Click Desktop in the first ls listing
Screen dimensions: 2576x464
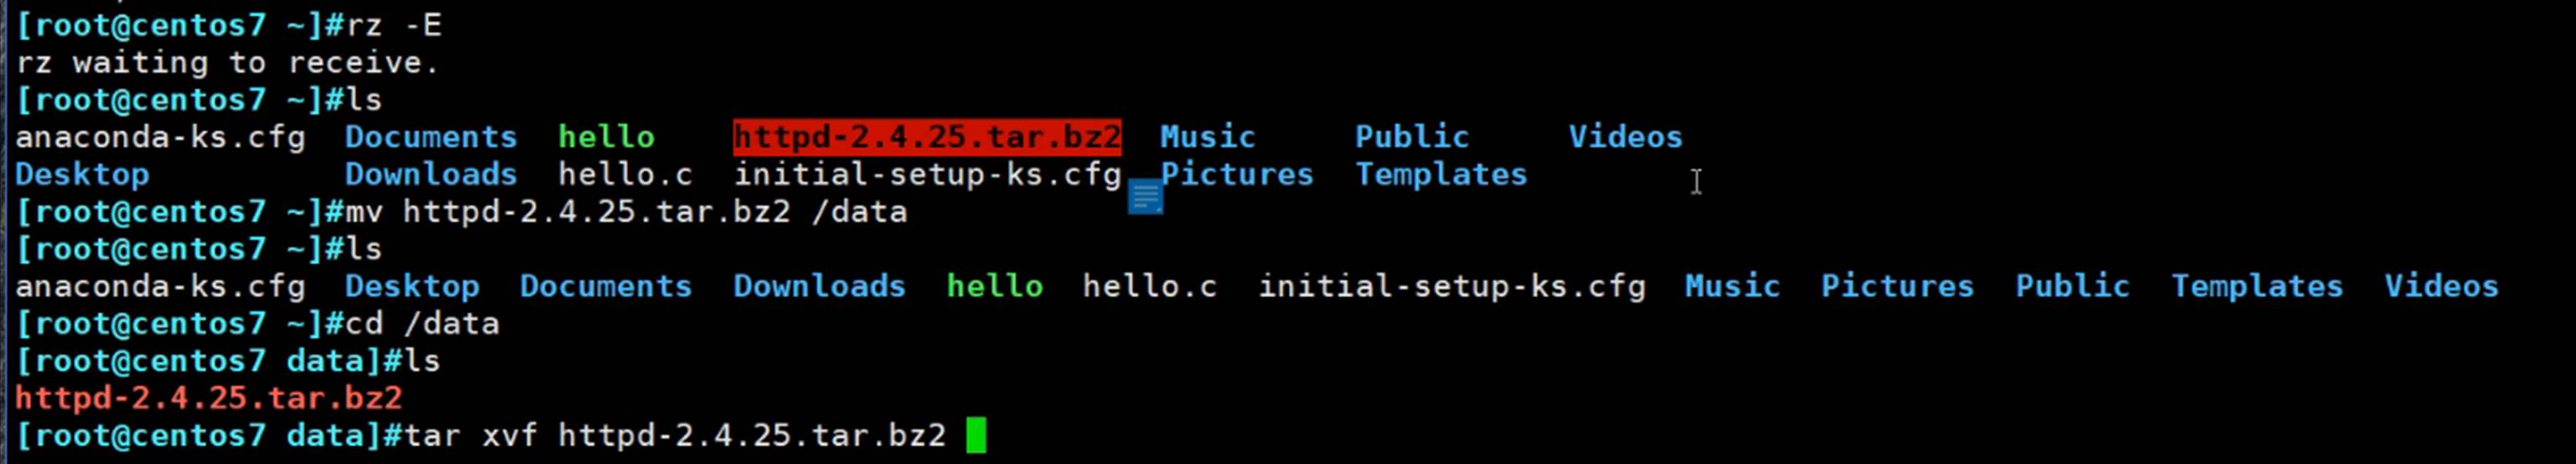[x=82, y=174]
